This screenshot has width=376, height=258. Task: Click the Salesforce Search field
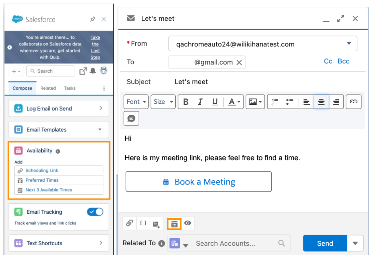(51, 71)
